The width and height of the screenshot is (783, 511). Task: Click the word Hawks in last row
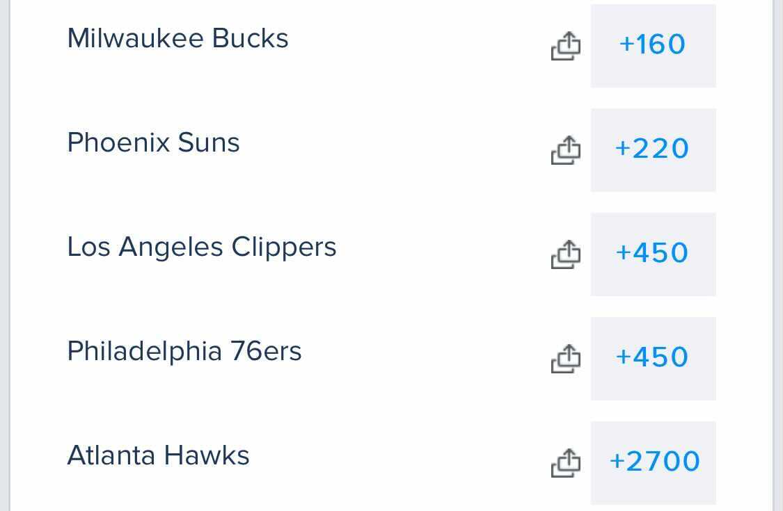207,455
